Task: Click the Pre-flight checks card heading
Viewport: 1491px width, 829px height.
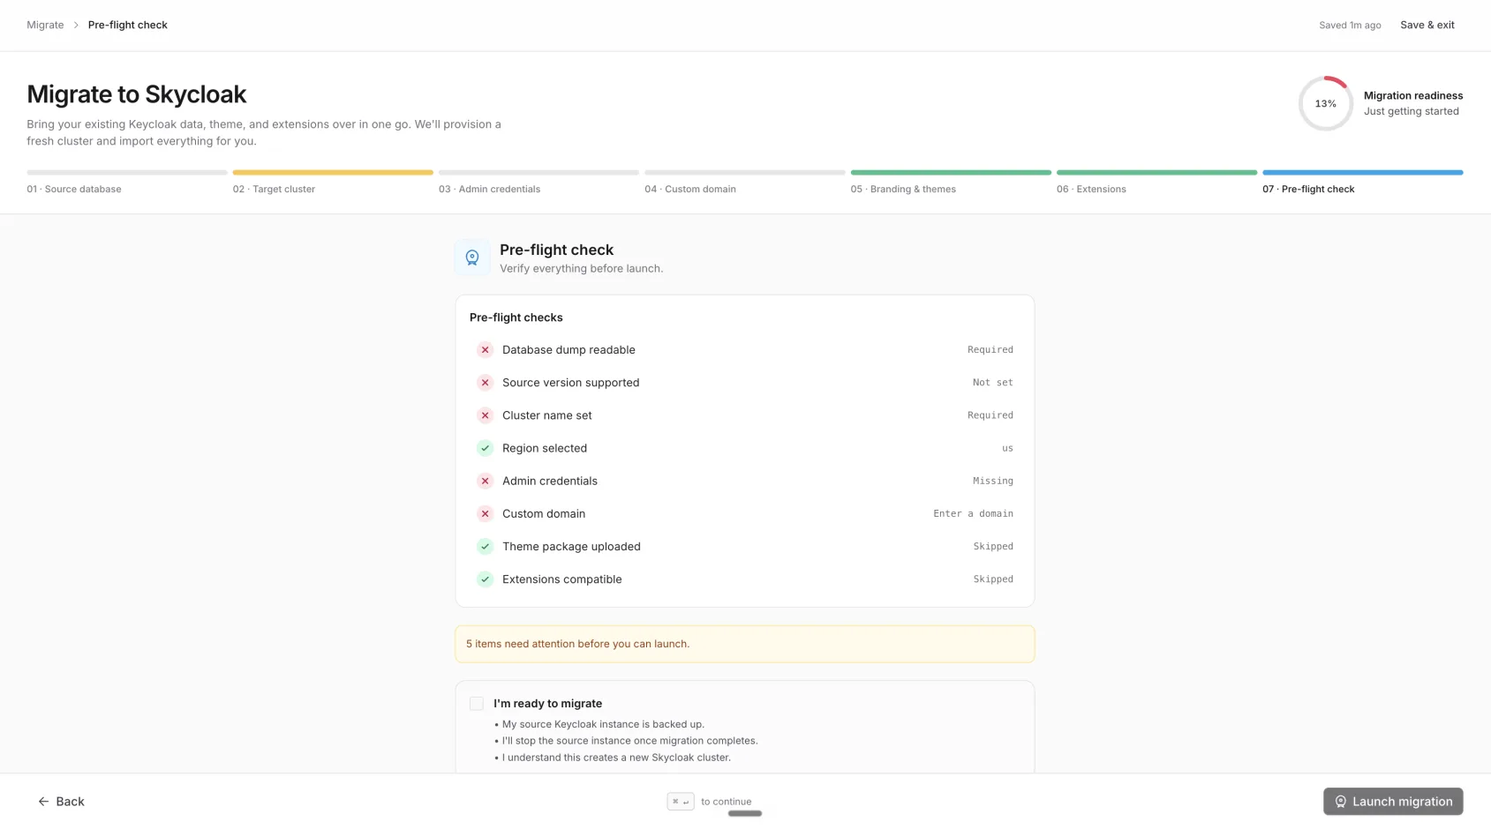Action: tap(516, 317)
